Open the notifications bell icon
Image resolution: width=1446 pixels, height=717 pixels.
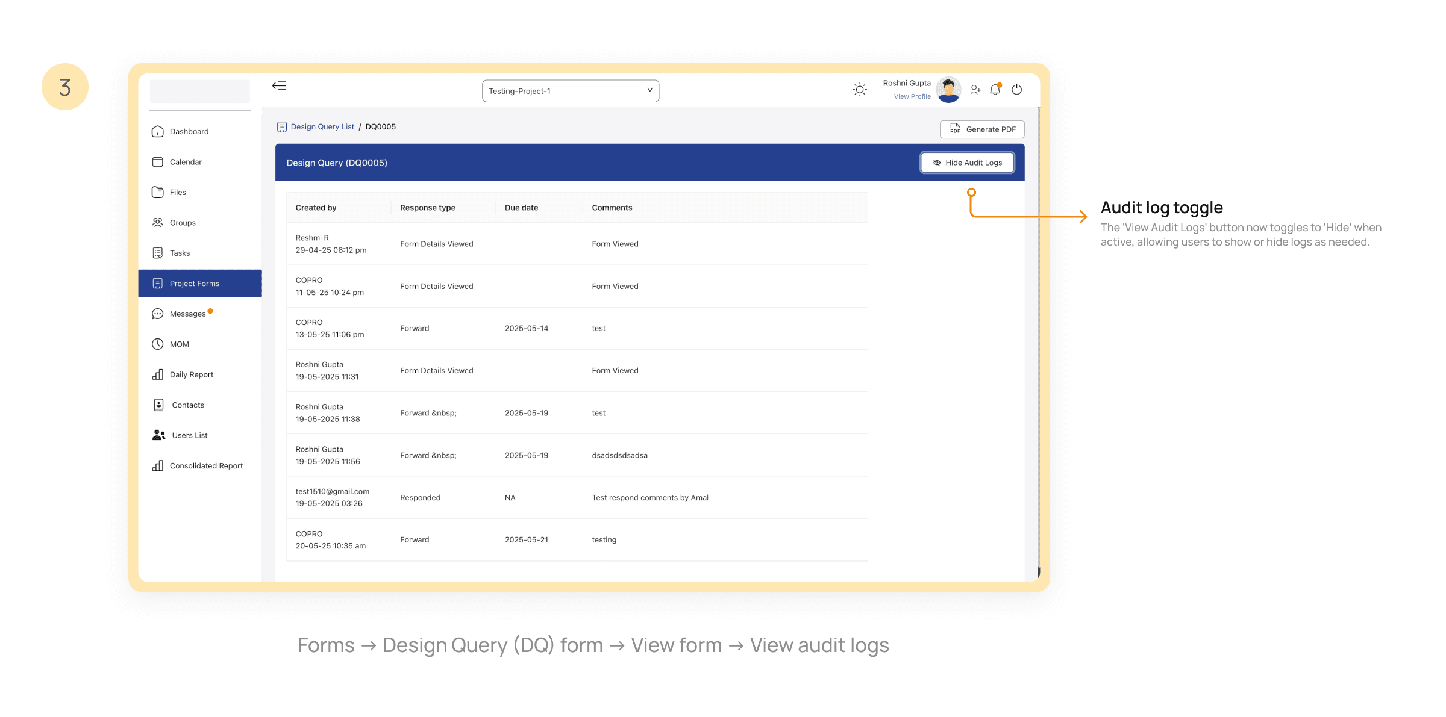pyautogui.click(x=995, y=90)
